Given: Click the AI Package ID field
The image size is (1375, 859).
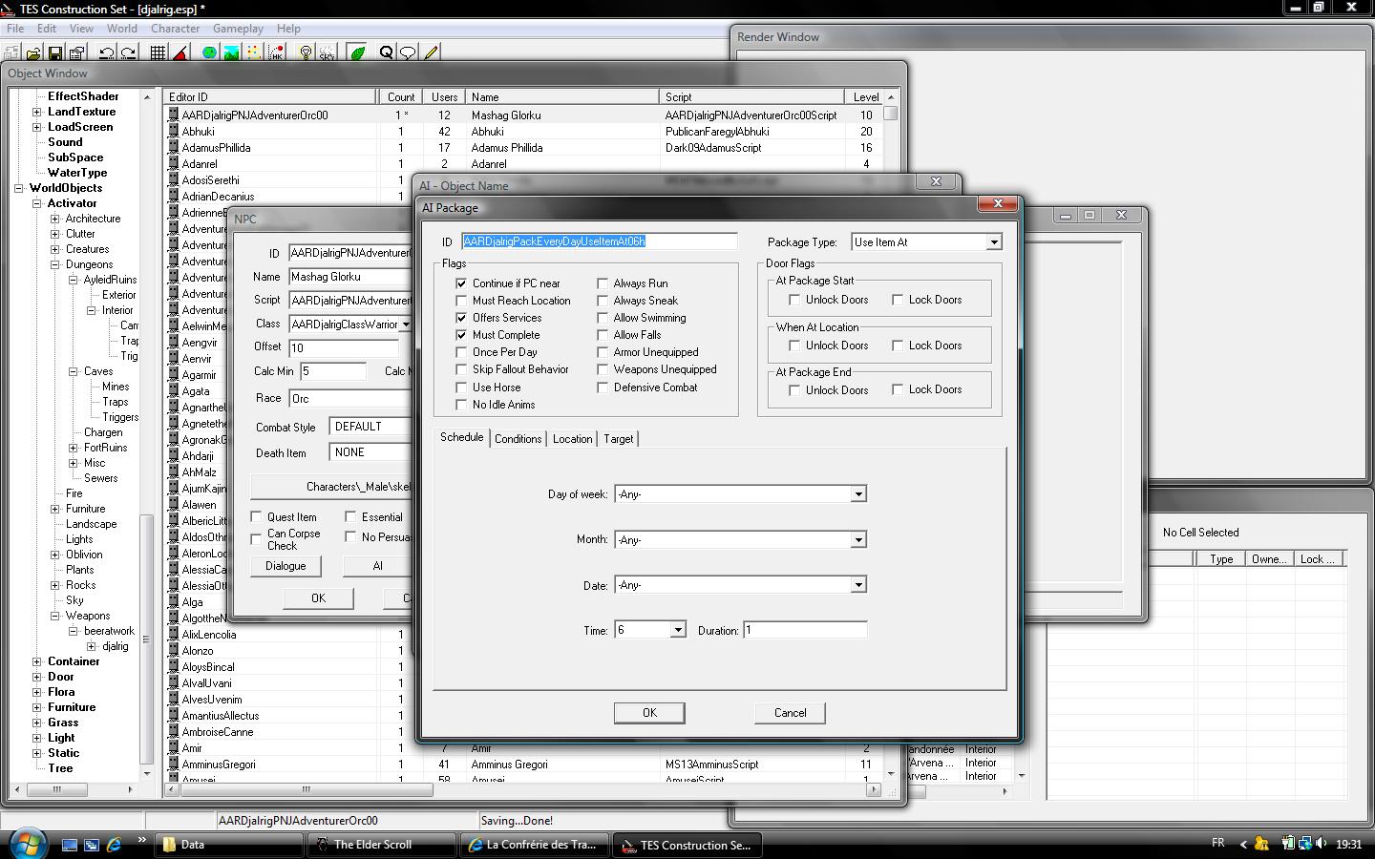Looking at the screenshot, I should pyautogui.click(x=600, y=241).
